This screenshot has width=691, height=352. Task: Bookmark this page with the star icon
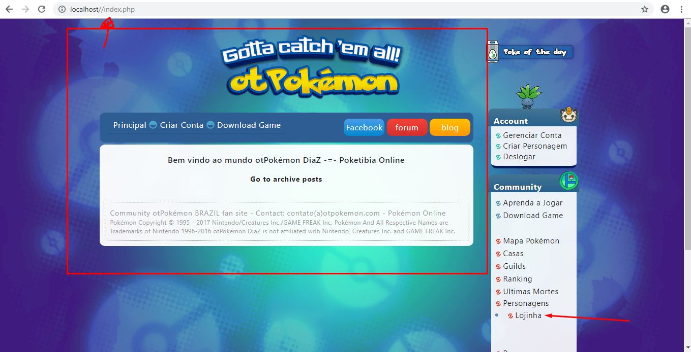coord(645,9)
